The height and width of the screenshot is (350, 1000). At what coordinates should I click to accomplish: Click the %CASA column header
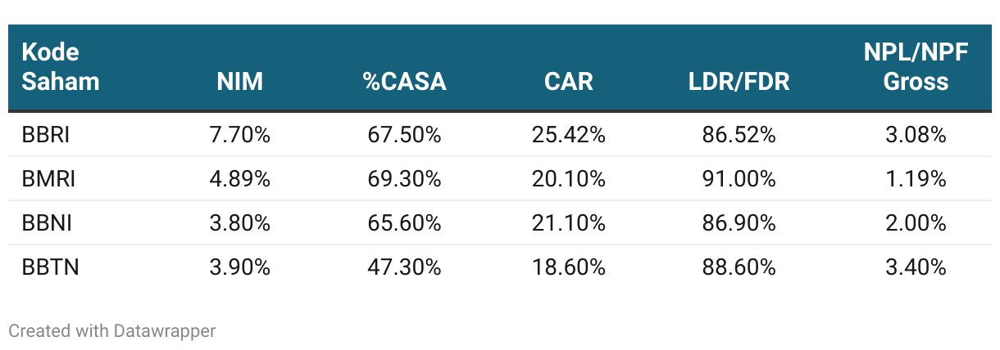[404, 82]
